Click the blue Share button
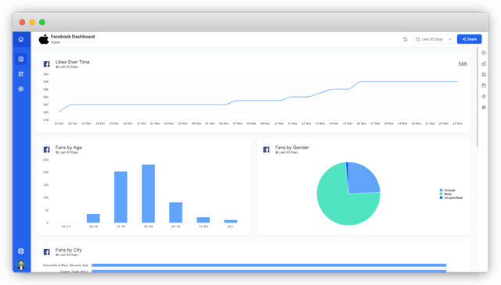Viewport: 501px width, 285px height. (470, 39)
